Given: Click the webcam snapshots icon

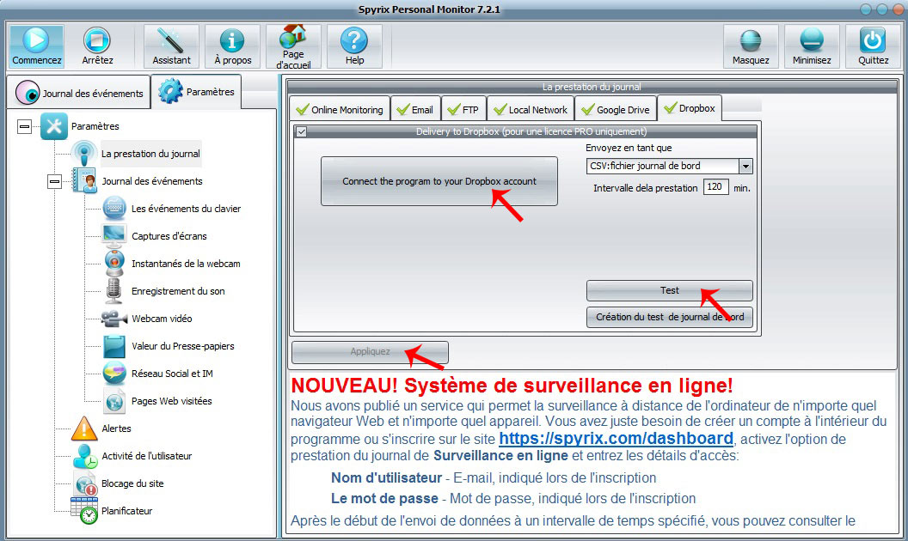Looking at the screenshot, I should (114, 264).
